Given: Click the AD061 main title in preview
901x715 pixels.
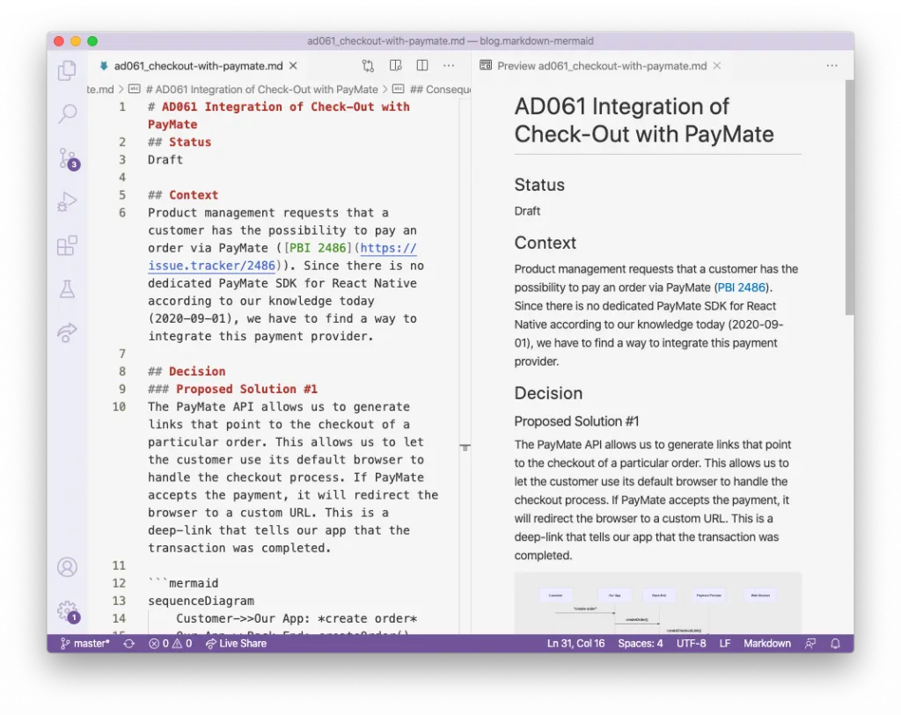Looking at the screenshot, I should click(x=644, y=120).
